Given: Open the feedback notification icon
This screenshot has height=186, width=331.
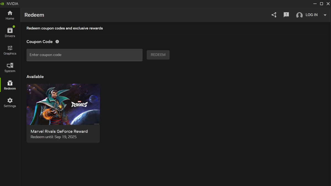Looking at the screenshot, I should [286, 15].
